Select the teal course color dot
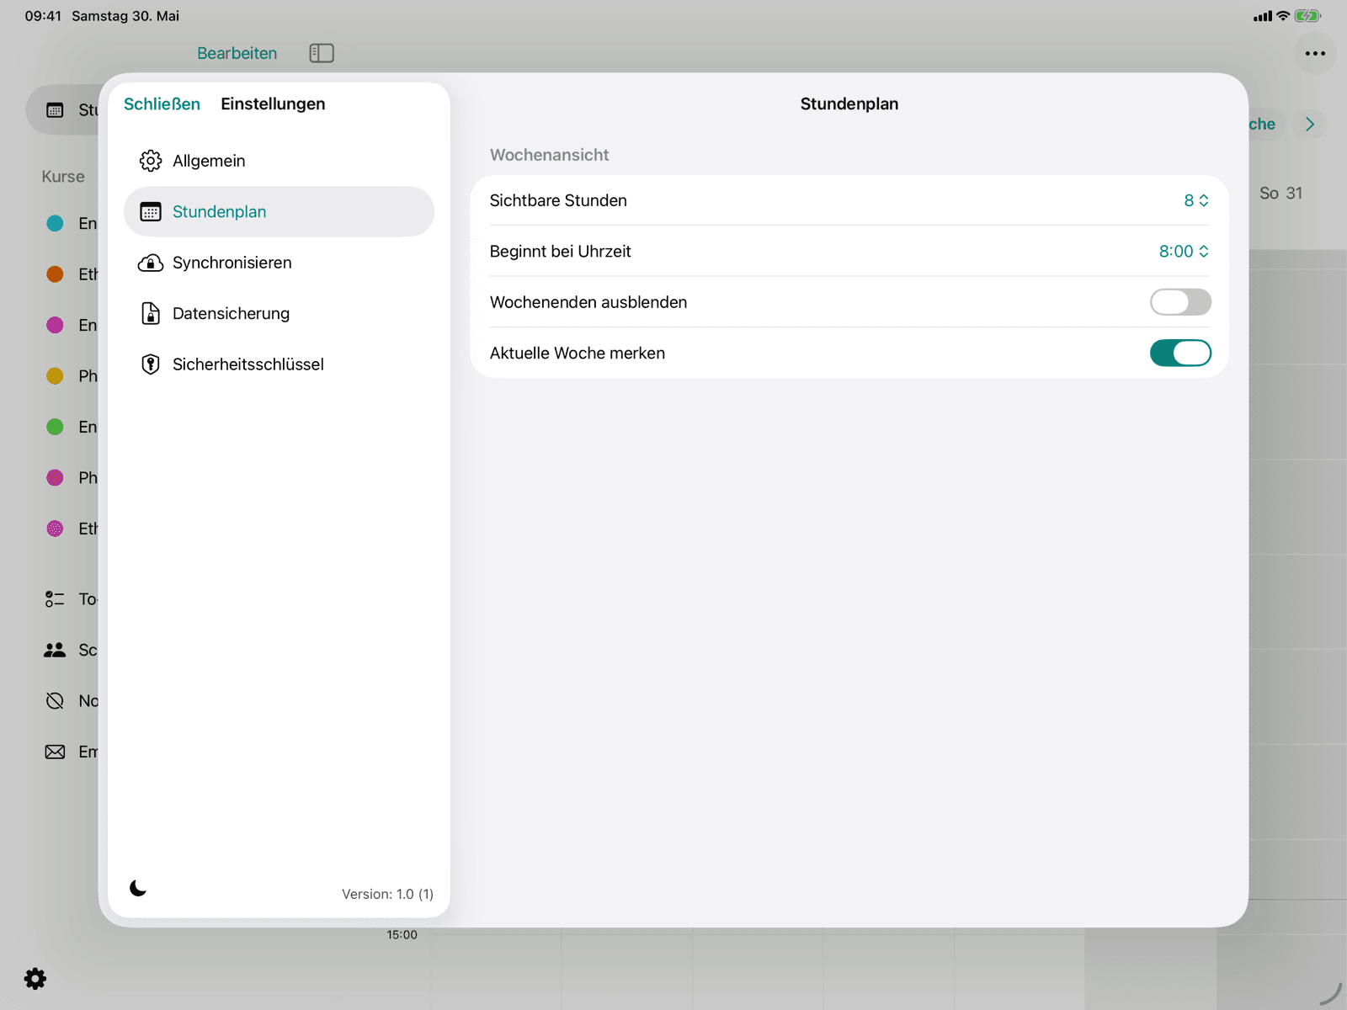Viewport: 1347px width, 1010px height. pyautogui.click(x=55, y=223)
